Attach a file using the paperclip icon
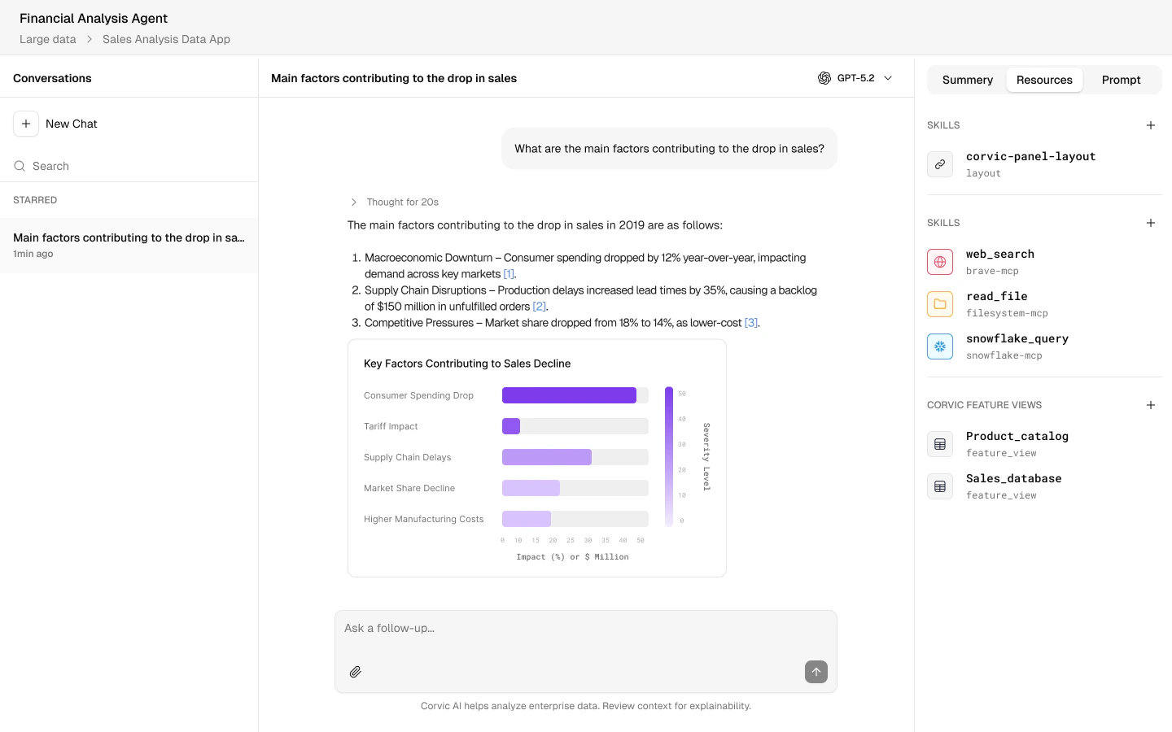 [x=356, y=672]
